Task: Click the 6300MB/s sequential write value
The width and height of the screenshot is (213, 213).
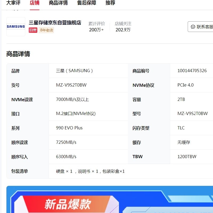Action: click(66, 157)
